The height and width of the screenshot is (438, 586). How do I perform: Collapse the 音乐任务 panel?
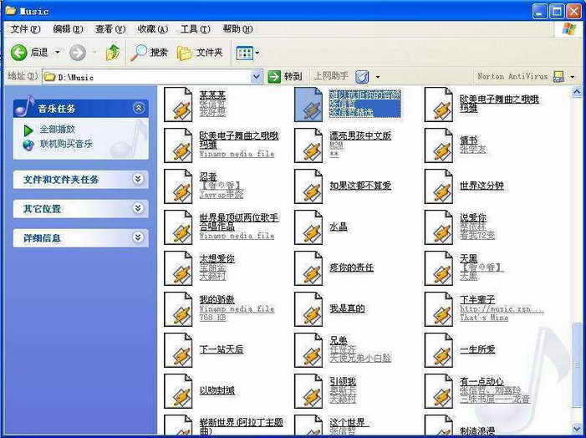tap(139, 108)
